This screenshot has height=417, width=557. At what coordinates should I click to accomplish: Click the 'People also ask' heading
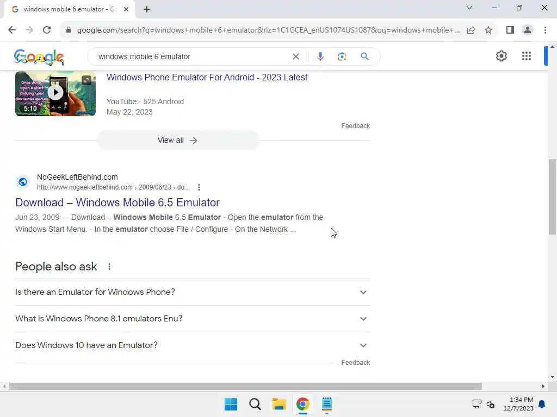(56, 267)
